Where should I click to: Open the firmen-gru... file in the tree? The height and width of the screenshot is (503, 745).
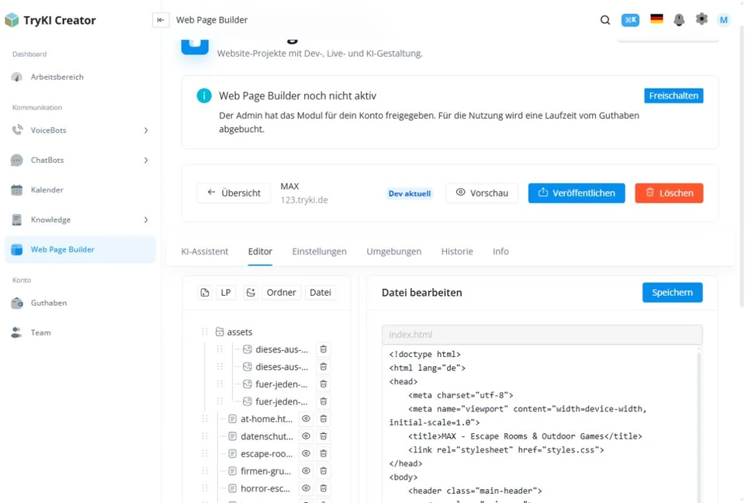pyautogui.click(x=265, y=470)
